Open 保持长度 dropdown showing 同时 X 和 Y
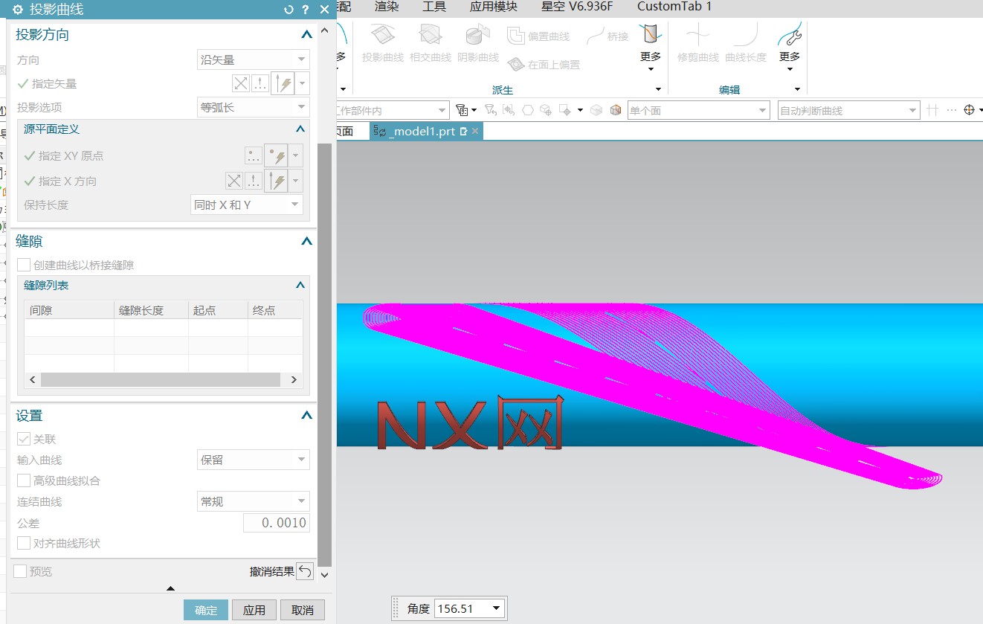The image size is (983, 624). click(247, 205)
